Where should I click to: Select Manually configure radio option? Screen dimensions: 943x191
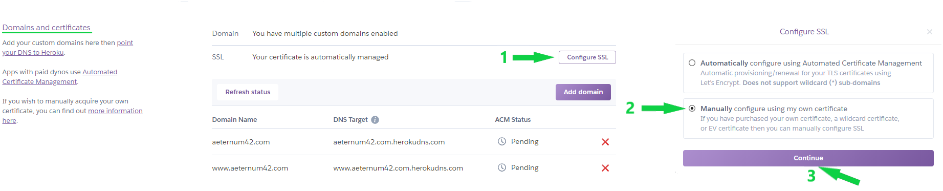click(x=692, y=109)
